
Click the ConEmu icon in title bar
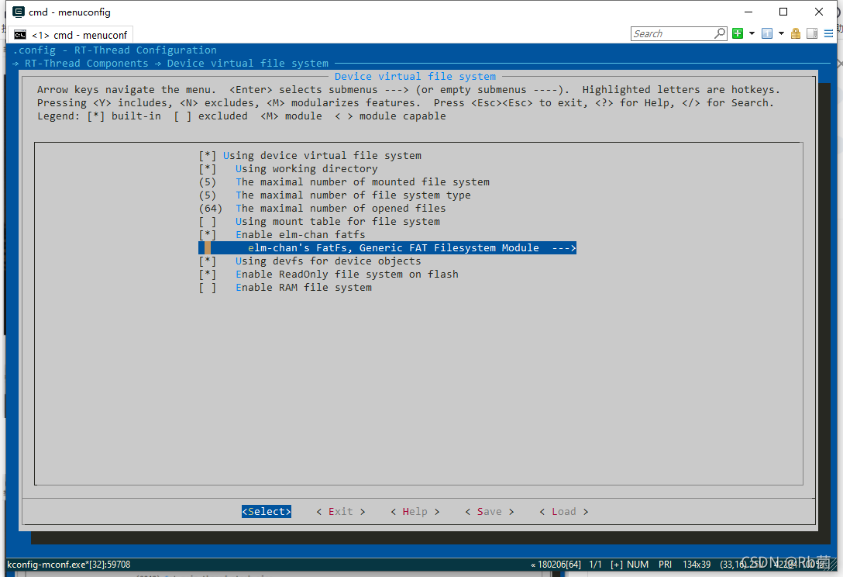point(19,12)
